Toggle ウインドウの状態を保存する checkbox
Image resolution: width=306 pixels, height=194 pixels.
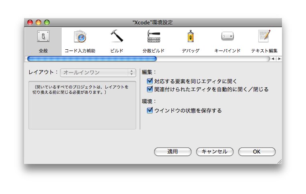tap(150, 110)
